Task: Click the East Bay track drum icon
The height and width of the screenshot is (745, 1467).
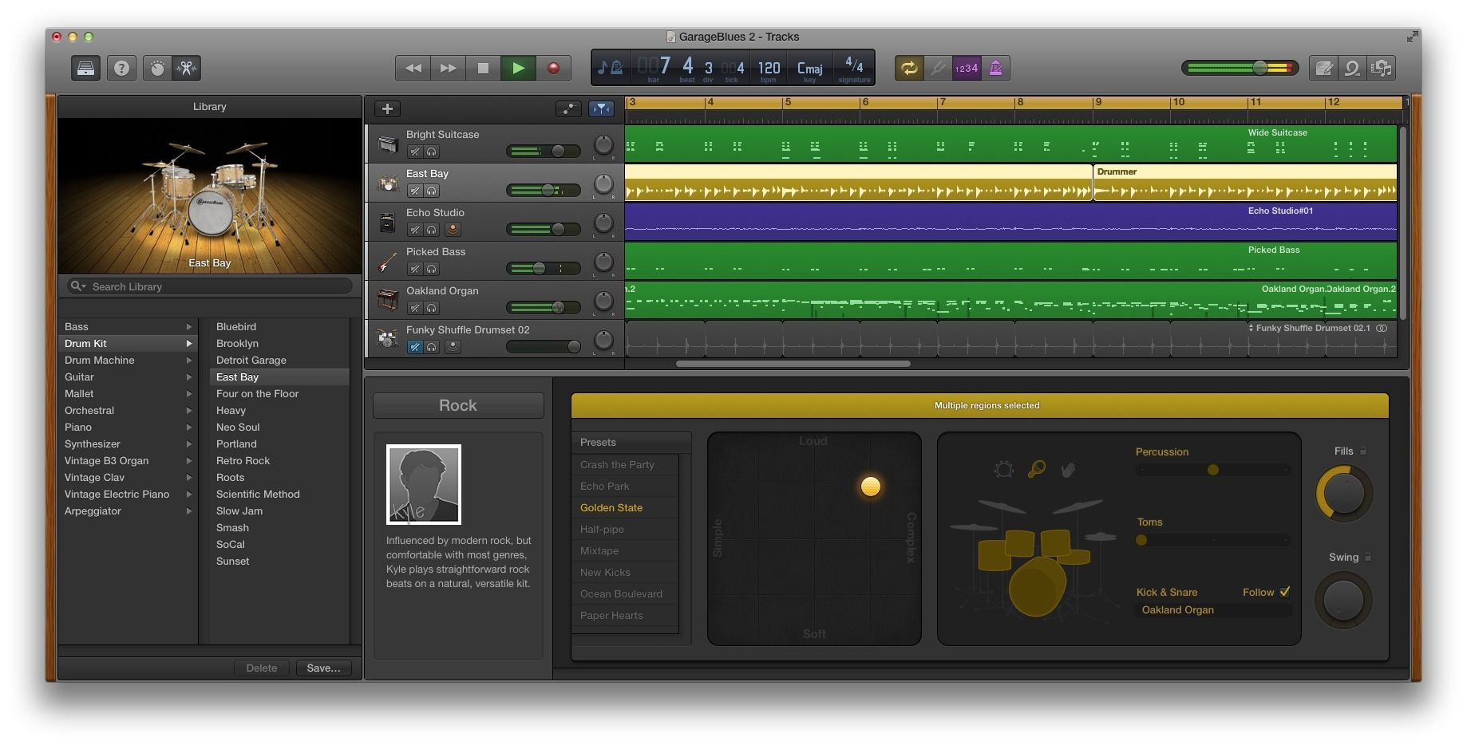Action: click(x=388, y=183)
